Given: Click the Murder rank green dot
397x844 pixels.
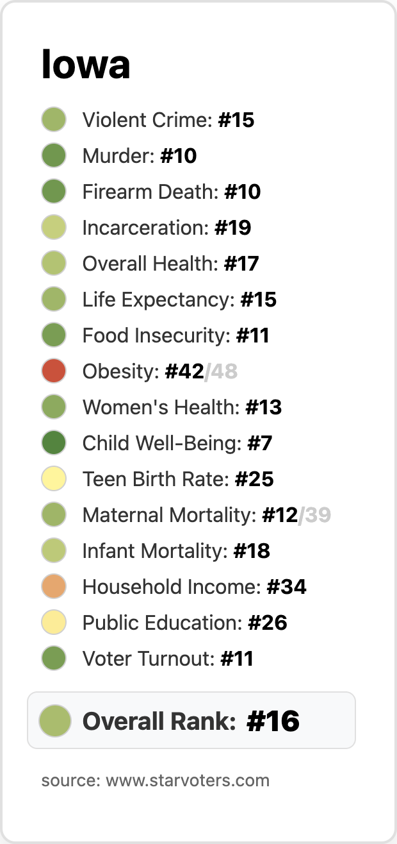Looking at the screenshot, I should click(54, 156).
